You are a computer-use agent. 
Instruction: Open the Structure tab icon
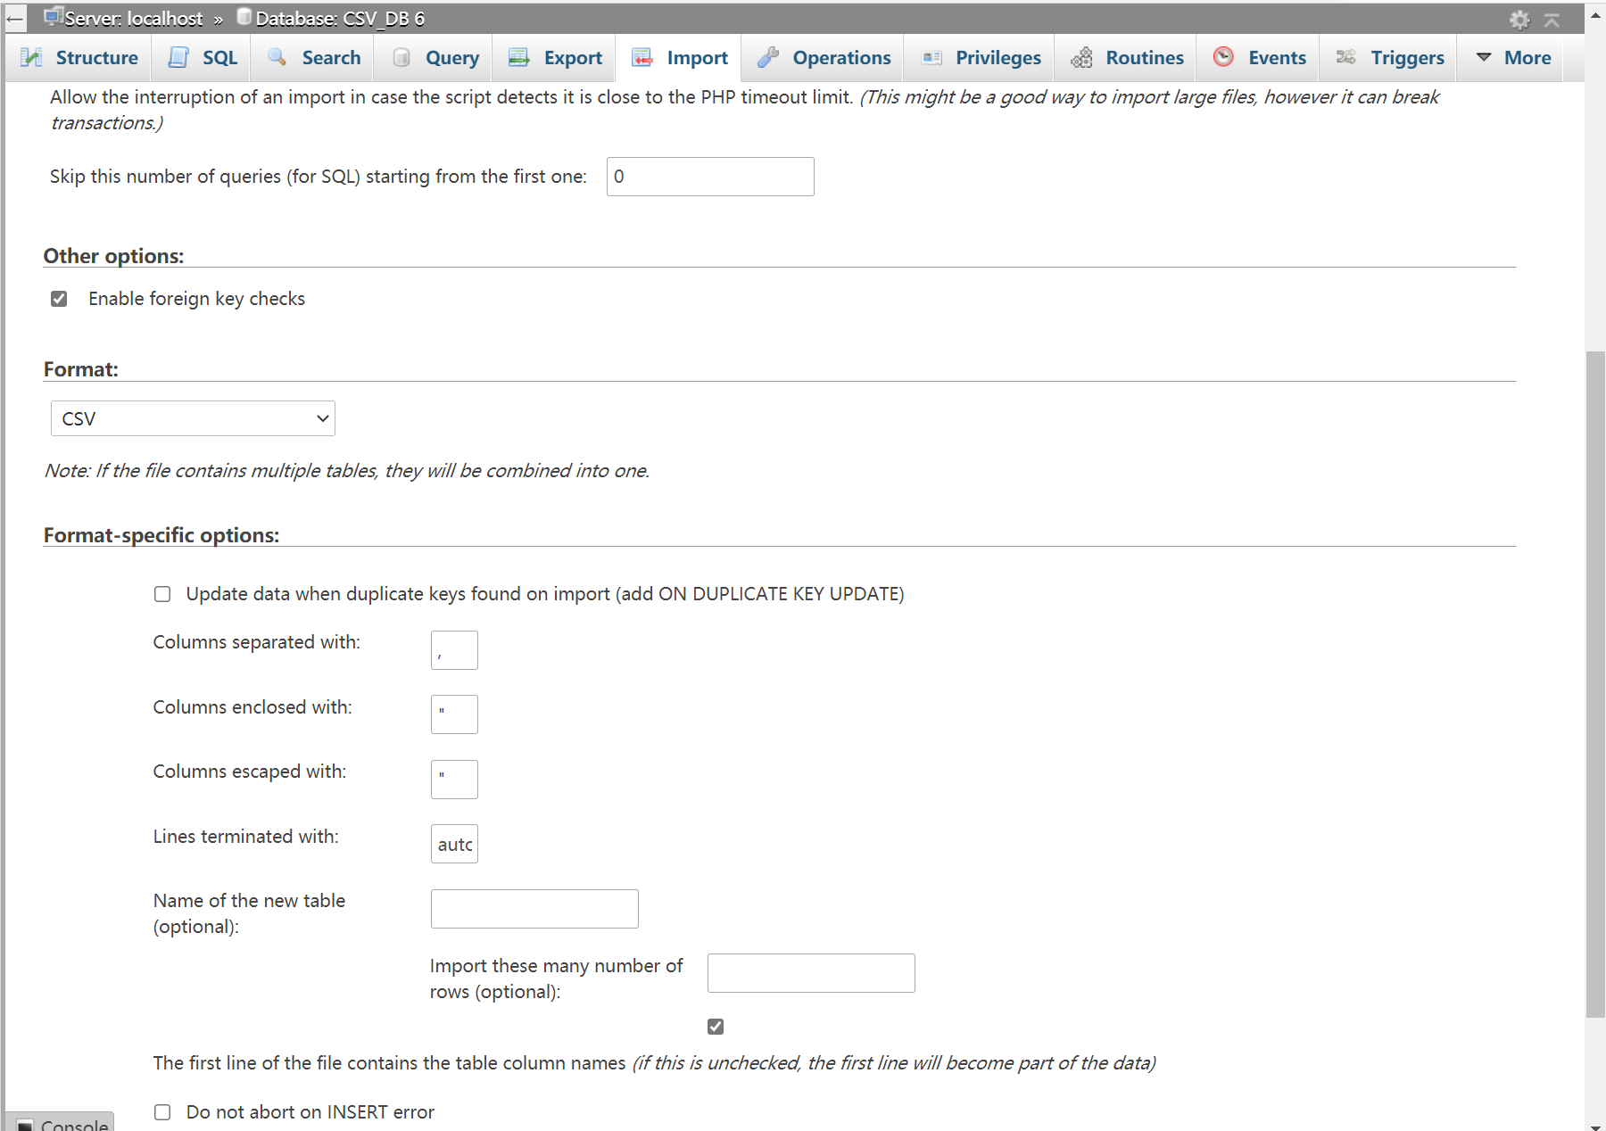point(32,57)
